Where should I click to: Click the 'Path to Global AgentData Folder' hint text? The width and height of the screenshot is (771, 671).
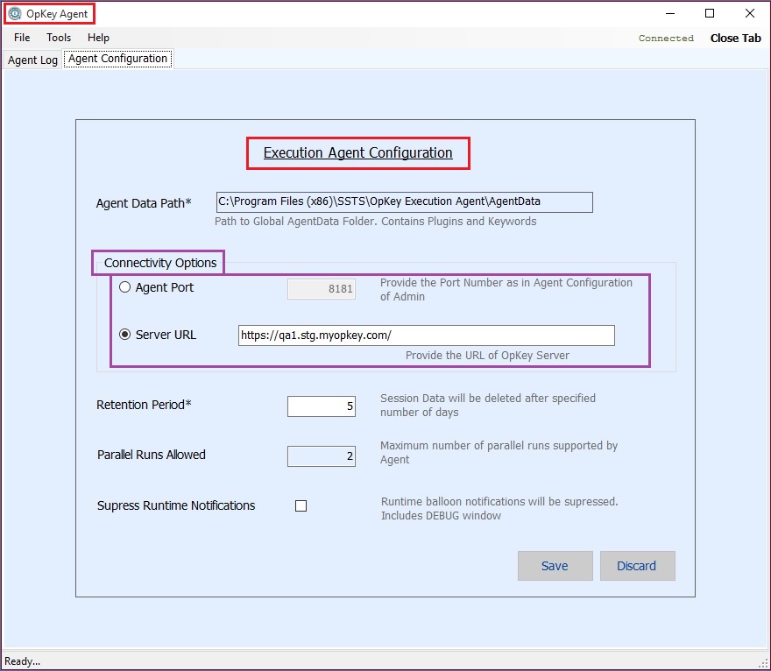(x=375, y=222)
